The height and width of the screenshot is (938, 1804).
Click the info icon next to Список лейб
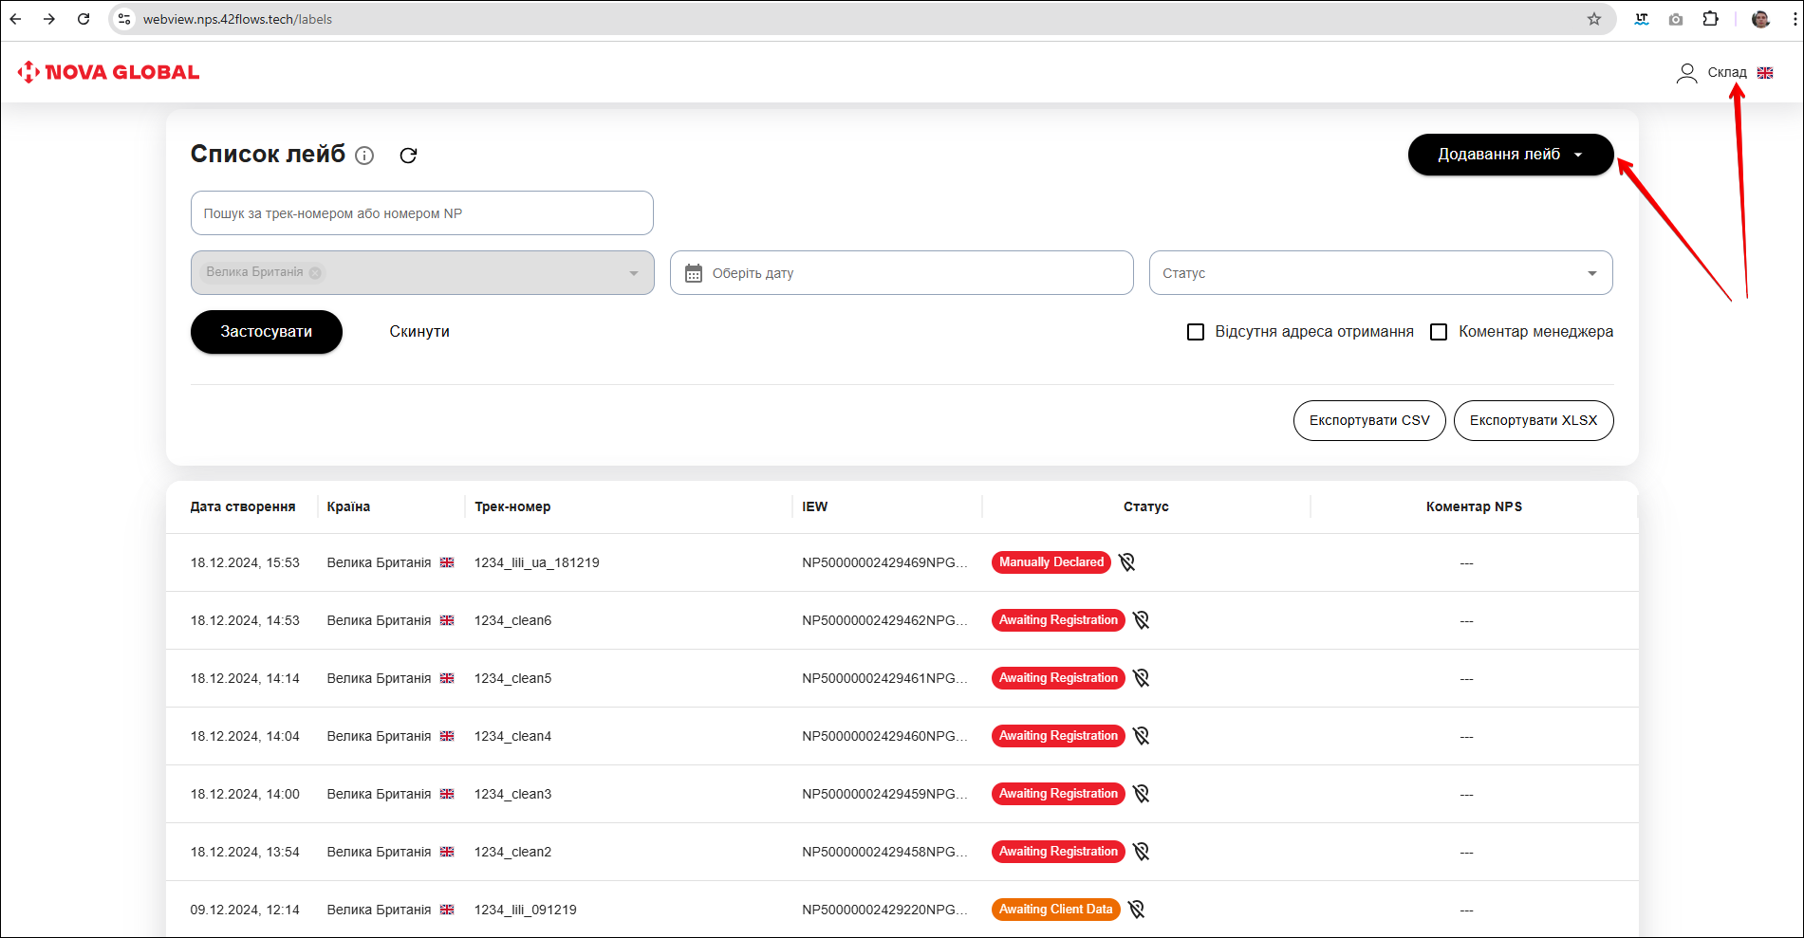pyautogui.click(x=364, y=156)
